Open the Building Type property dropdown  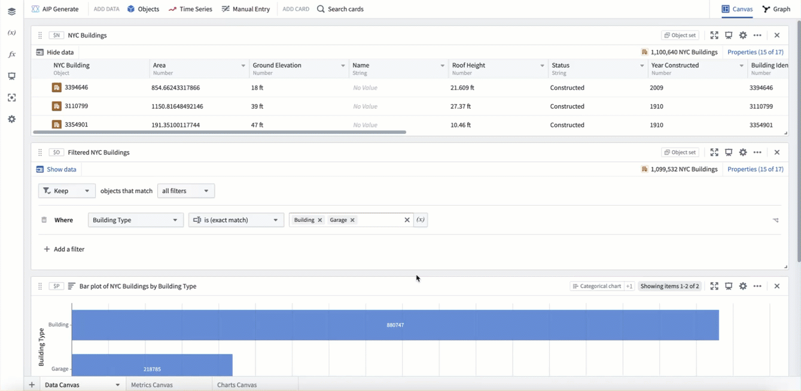point(135,220)
